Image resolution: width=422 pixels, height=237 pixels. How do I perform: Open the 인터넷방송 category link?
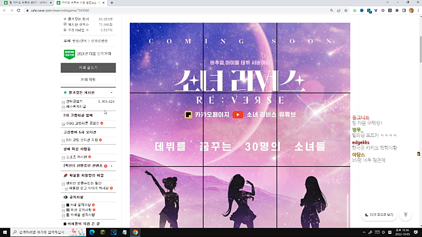(99, 41)
